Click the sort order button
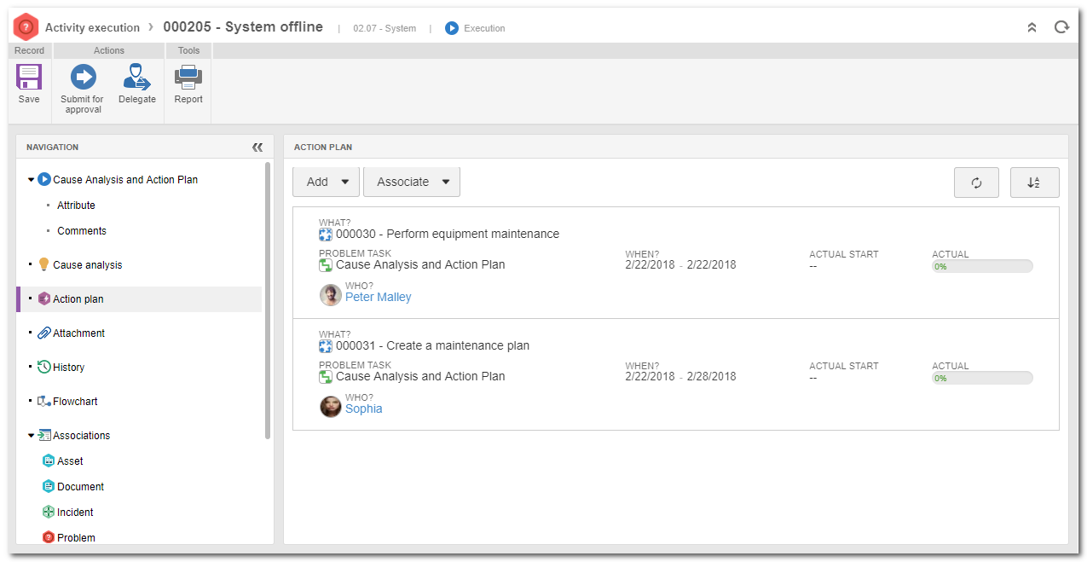The height and width of the screenshot is (562, 1087). pos(1034,183)
